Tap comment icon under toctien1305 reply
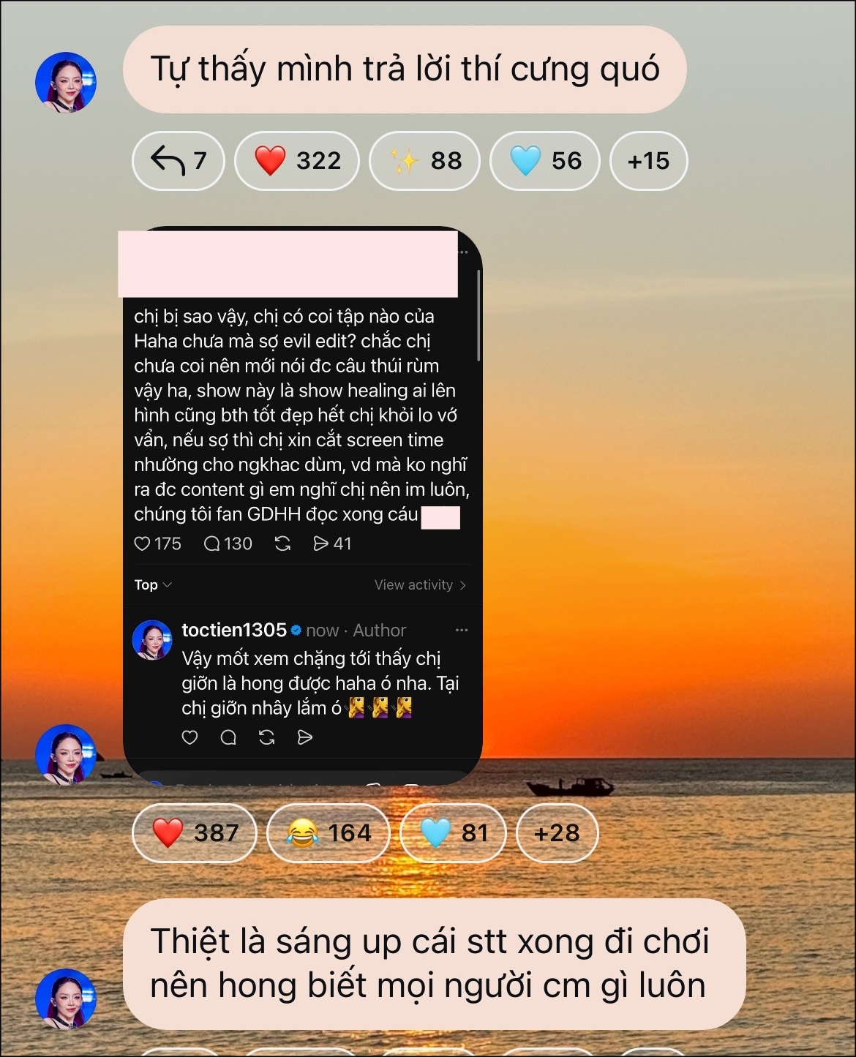Screen dimensions: 856x1057 point(228,737)
